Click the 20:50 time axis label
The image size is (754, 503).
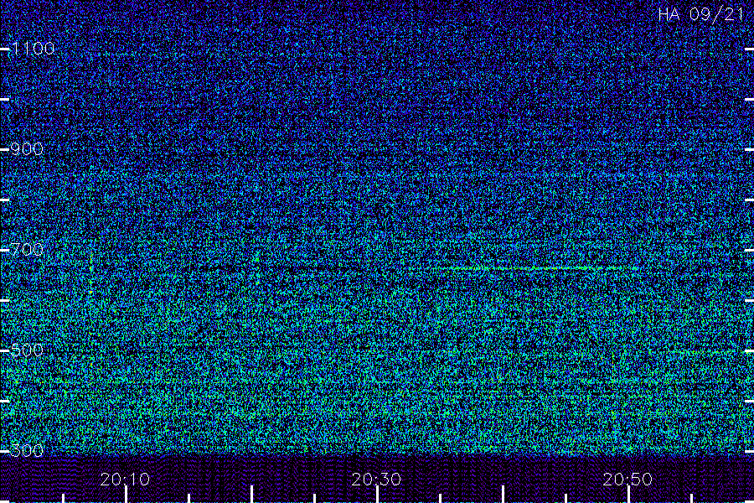pyautogui.click(x=627, y=479)
